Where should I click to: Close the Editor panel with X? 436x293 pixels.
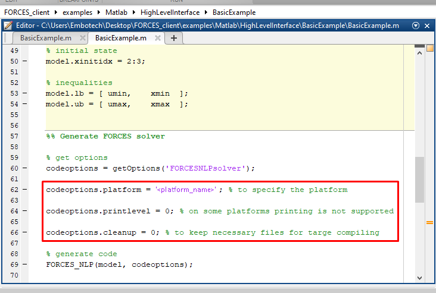[x=428, y=26]
